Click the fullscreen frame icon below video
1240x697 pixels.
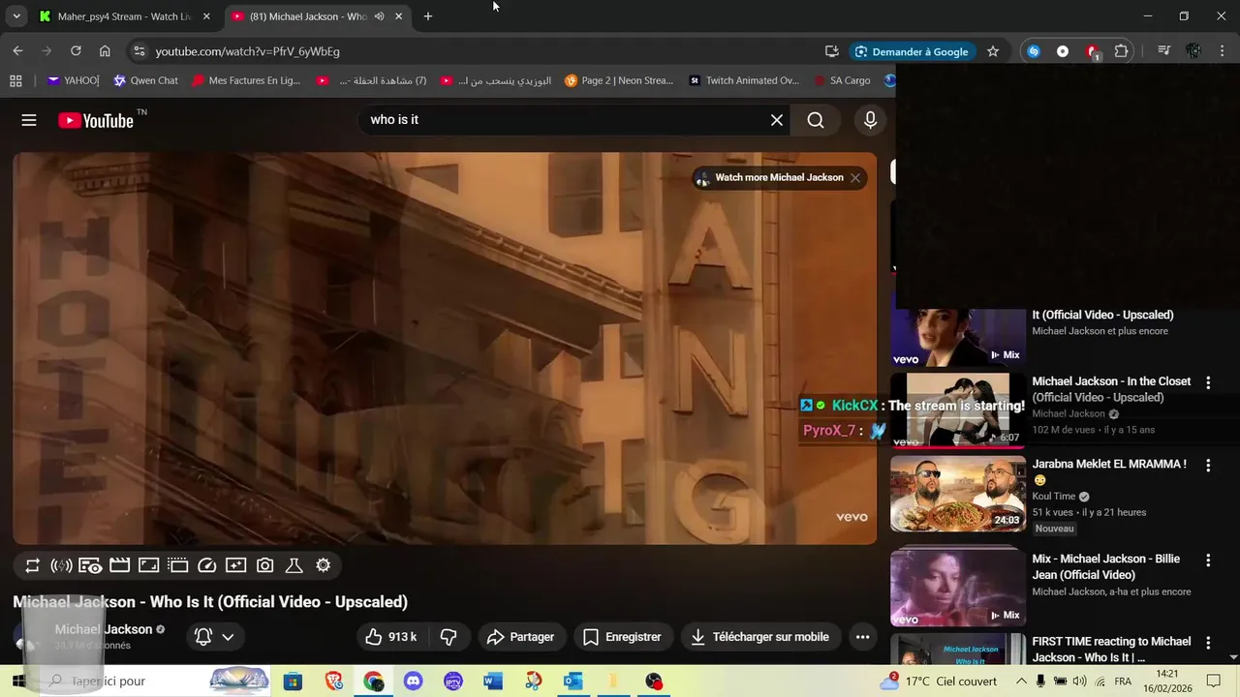[148, 565]
